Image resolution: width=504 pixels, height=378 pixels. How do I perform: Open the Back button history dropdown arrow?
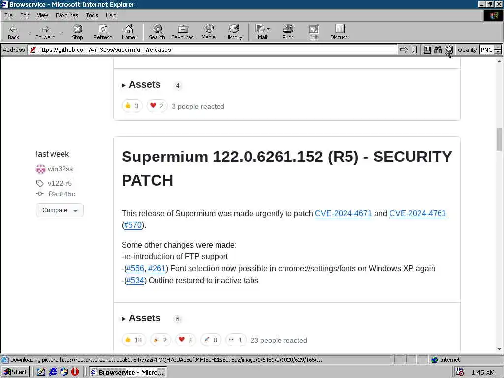point(30,32)
